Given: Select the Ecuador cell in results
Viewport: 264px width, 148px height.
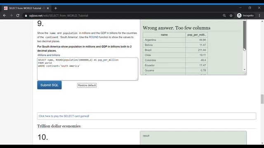Looking at the screenshot, I should (x=164, y=65).
